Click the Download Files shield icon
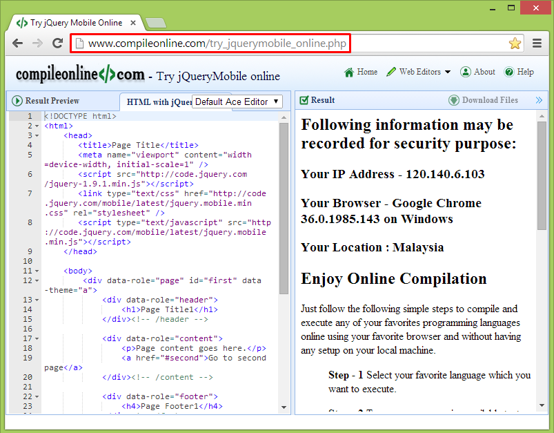 click(454, 100)
